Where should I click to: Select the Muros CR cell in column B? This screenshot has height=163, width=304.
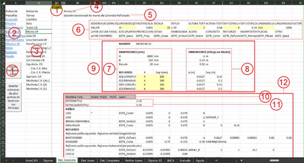pyautogui.click(x=39, y=32)
